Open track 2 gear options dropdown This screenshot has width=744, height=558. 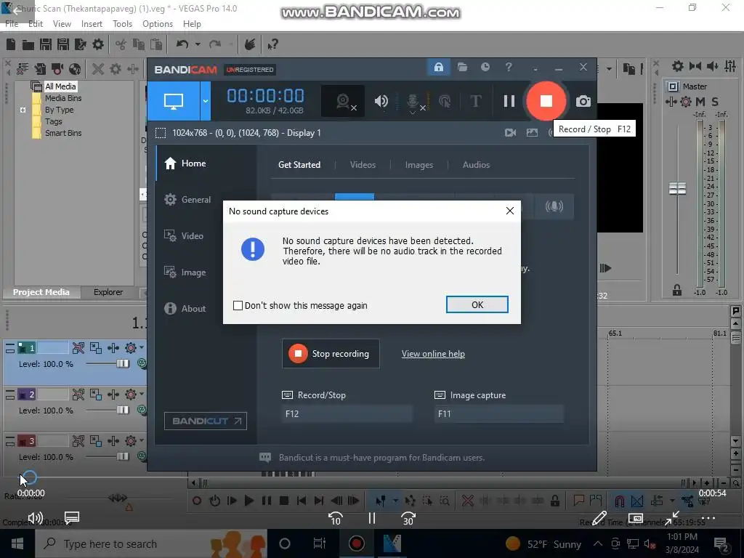pos(142,395)
